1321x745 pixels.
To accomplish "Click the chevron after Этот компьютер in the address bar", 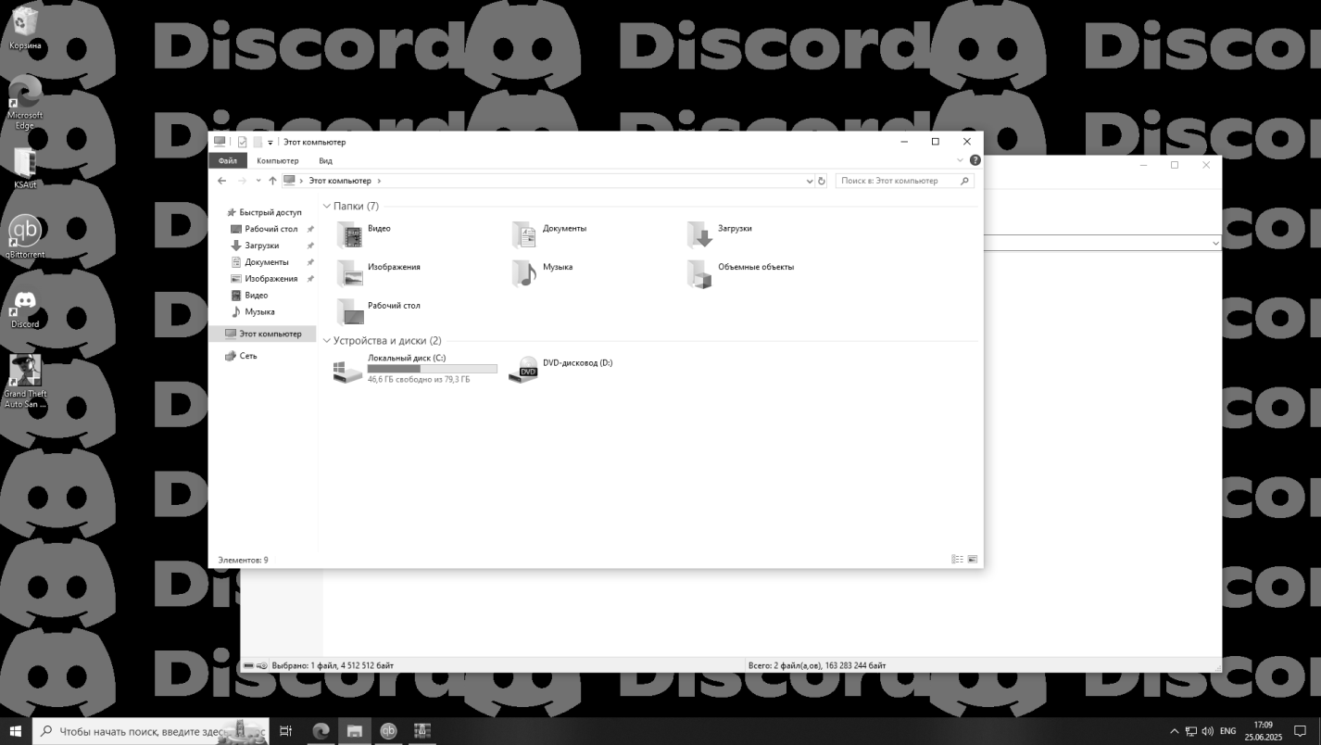I will (x=379, y=181).
